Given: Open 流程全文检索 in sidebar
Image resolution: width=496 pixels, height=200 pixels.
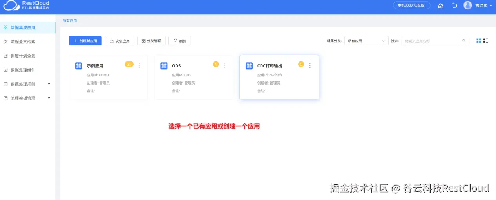Looking at the screenshot, I should 27,41.
